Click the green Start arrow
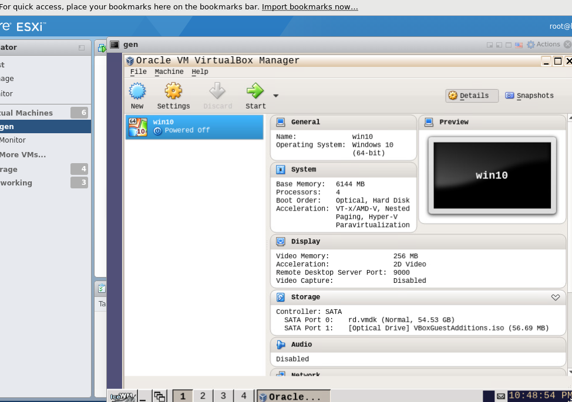This screenshot has height=402, width=572. click(255, 91)
